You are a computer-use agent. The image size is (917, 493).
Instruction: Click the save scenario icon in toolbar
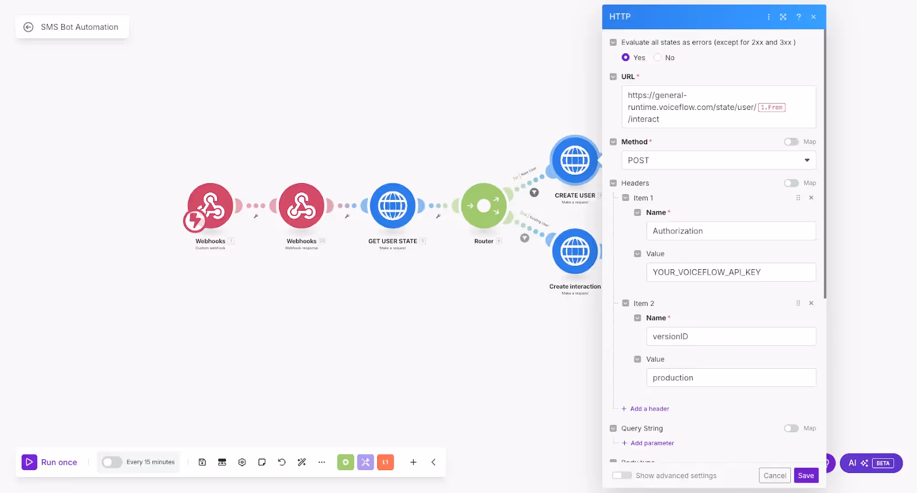coord(202,462)
